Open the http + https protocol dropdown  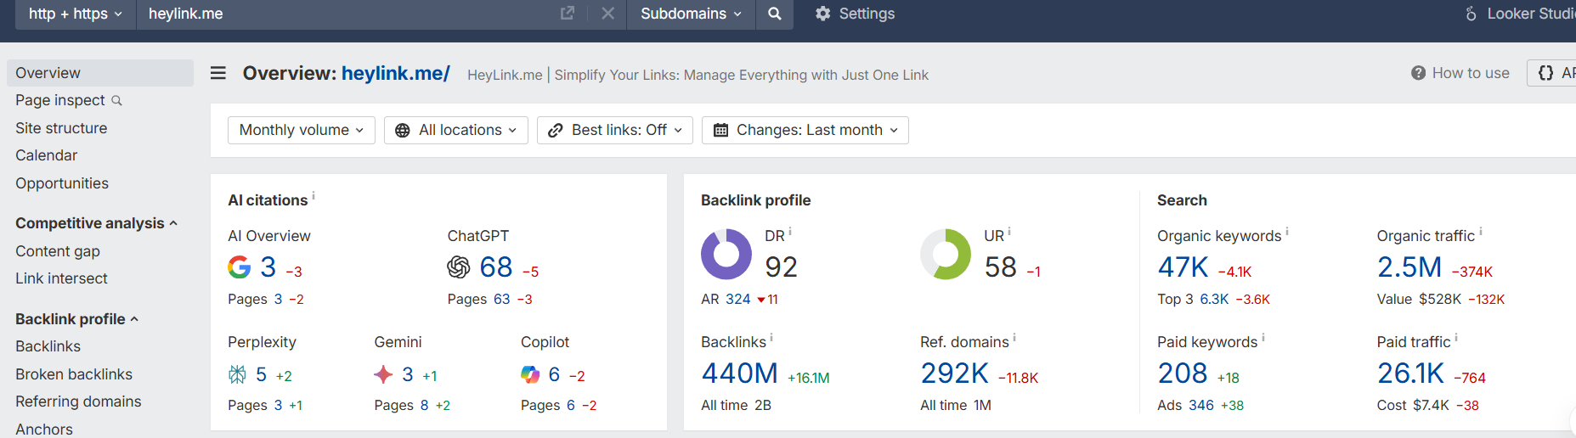pos(76,14)
